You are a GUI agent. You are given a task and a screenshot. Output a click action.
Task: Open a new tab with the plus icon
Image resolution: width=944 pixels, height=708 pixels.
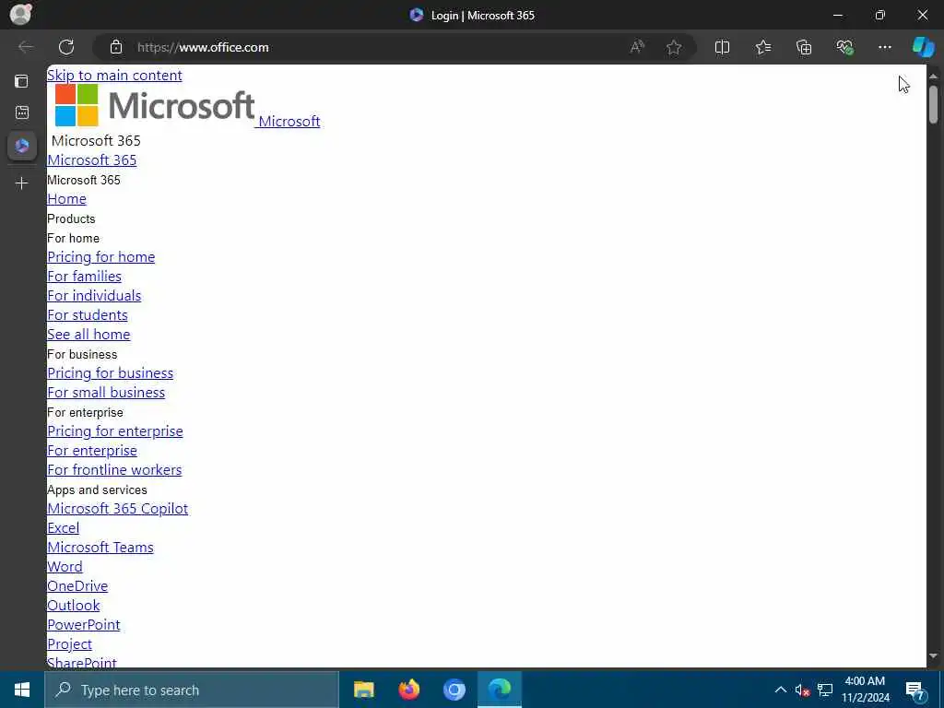22,183
